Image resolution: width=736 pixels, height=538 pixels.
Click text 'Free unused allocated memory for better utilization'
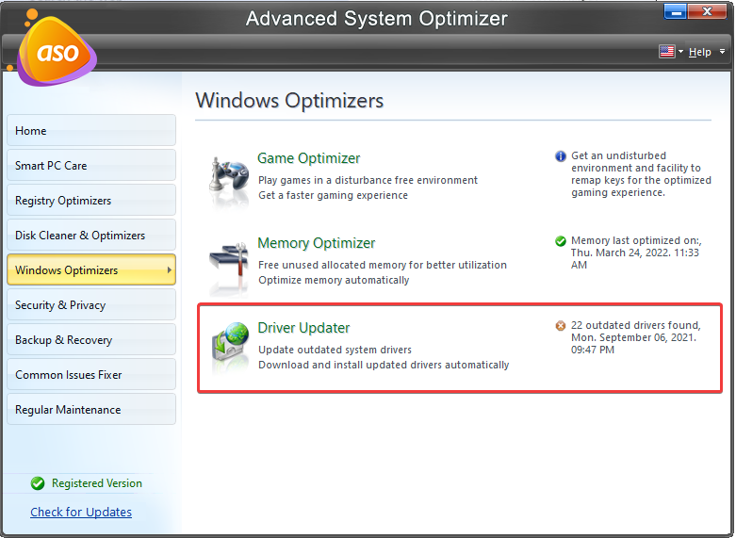click(x=383, y=265)
